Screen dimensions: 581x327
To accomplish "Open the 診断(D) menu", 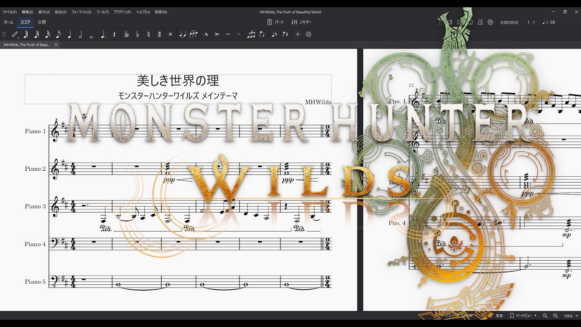I will [x=161, y=12].
